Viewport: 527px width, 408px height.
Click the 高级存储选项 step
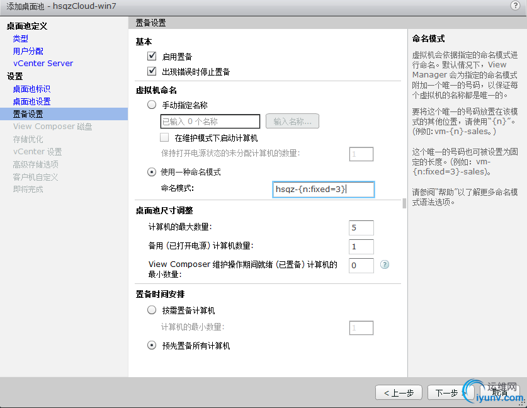tap(36, 164)
